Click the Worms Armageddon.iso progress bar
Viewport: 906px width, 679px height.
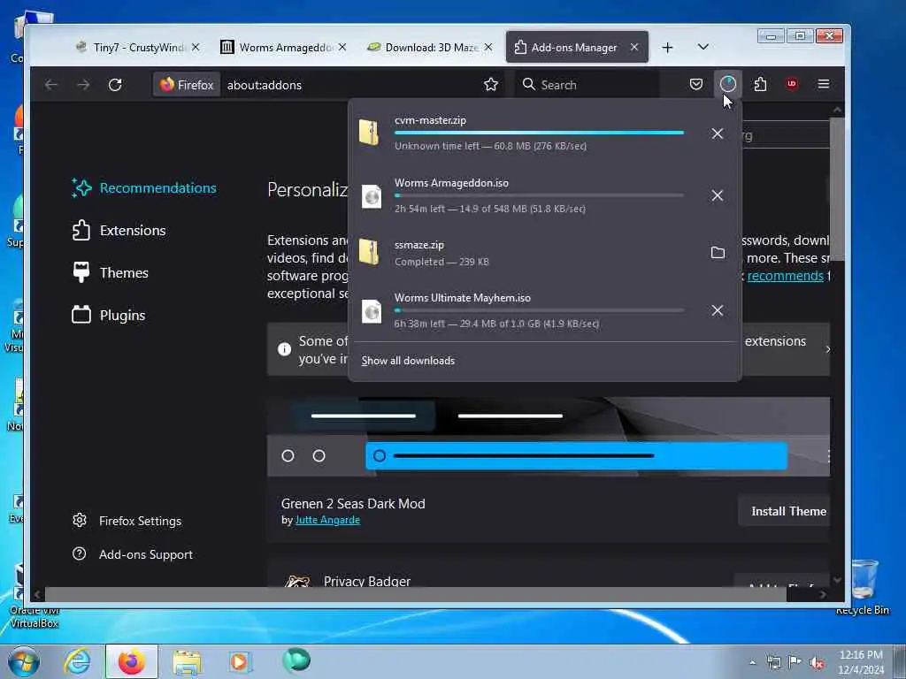(539, 195)
